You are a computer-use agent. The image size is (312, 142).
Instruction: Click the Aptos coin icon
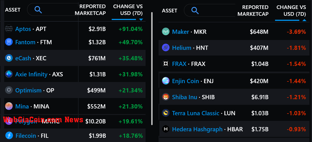coord(9,29)
